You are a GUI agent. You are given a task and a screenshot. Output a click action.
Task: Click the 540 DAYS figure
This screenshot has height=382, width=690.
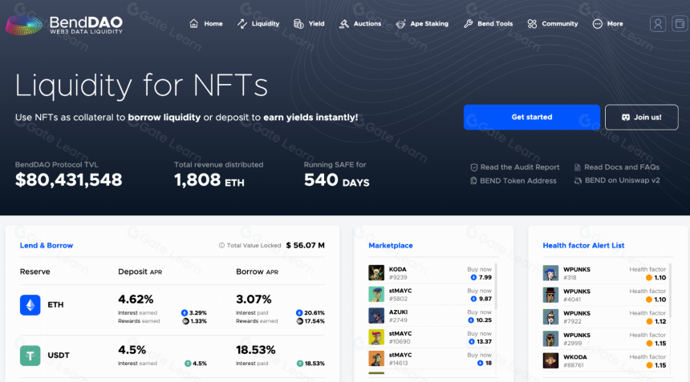(x=337, y=180)
